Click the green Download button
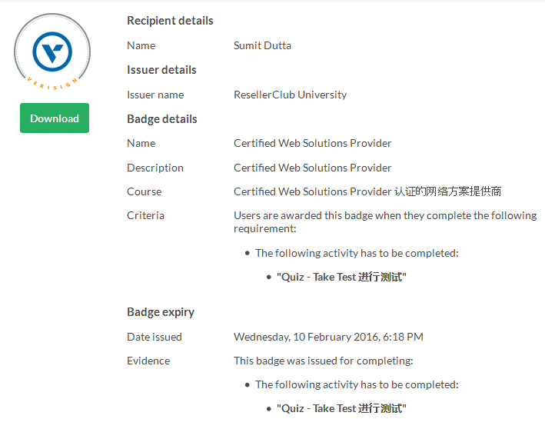The height and width of the screenshot is (429, 545). [55, 118]
